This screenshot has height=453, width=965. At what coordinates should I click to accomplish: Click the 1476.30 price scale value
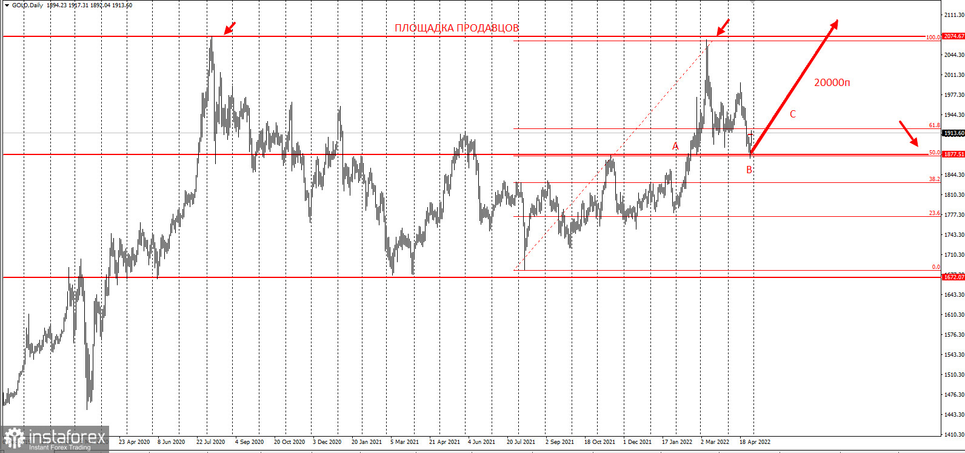(x=954, y=395)
